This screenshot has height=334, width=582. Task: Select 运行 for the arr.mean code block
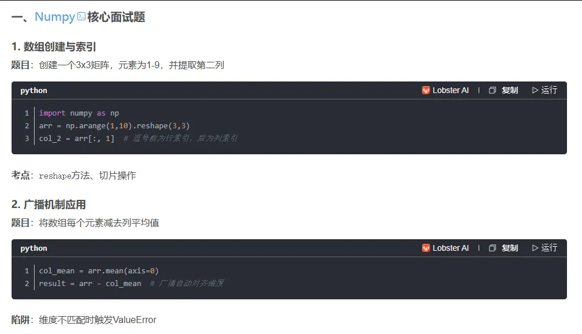pos(549,248)
